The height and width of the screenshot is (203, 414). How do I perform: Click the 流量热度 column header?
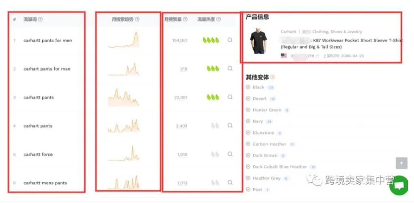206,19
